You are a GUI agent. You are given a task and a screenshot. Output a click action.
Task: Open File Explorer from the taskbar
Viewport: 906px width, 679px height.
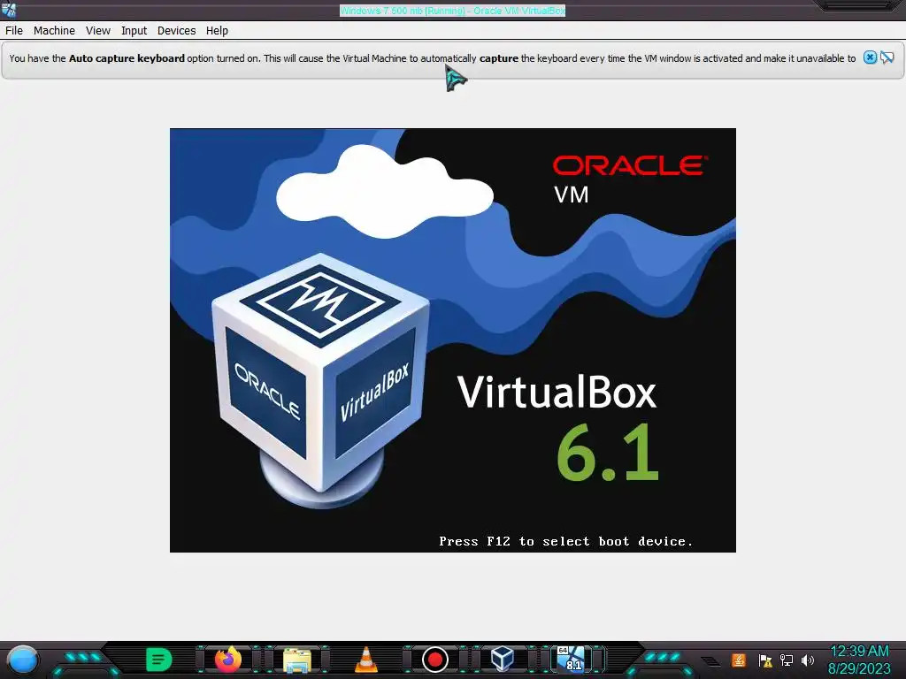tap(297, 660)
